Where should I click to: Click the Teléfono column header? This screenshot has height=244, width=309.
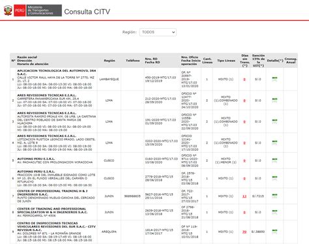click(x=132, y=61)
